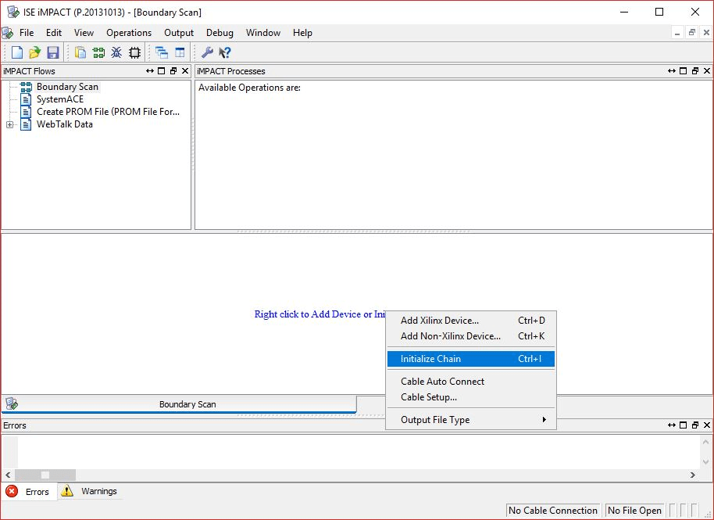Click the cascade windows toolbar icon
The height and width of the screenshot is (520, 714).
click(162, 52)
